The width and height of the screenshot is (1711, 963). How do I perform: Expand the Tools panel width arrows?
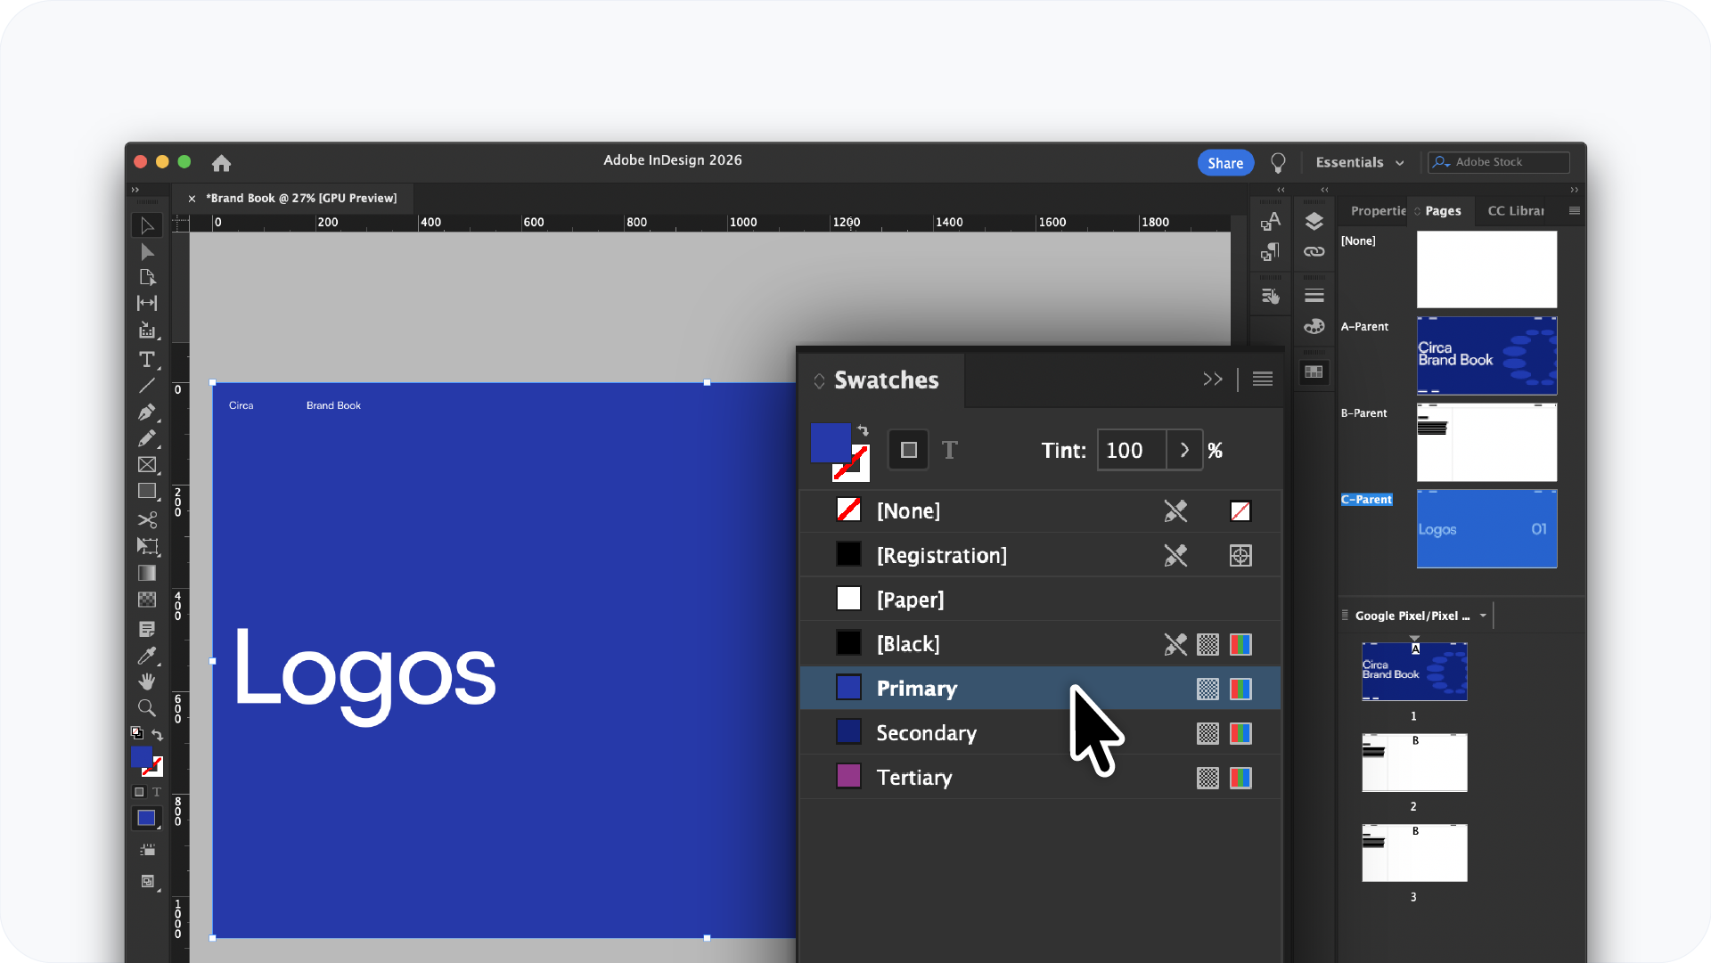point(135,190)
